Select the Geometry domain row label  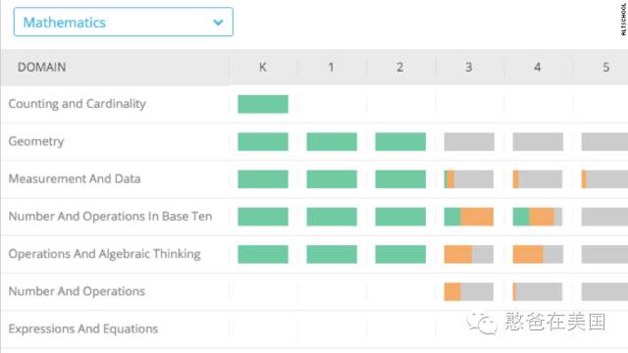[36, 141]
